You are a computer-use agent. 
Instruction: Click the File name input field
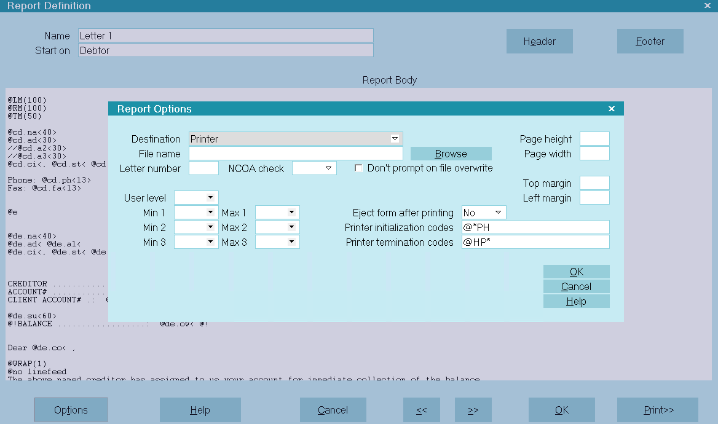pos(296,154)
